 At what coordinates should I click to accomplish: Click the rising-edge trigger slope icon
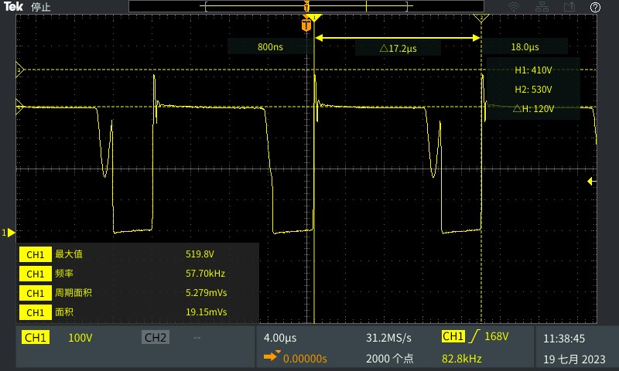click(471, 337)
